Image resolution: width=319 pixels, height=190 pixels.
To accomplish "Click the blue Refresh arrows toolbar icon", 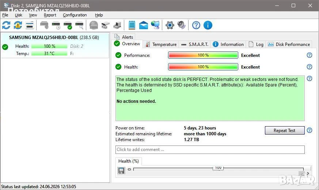I will click(x=6, y=25).
